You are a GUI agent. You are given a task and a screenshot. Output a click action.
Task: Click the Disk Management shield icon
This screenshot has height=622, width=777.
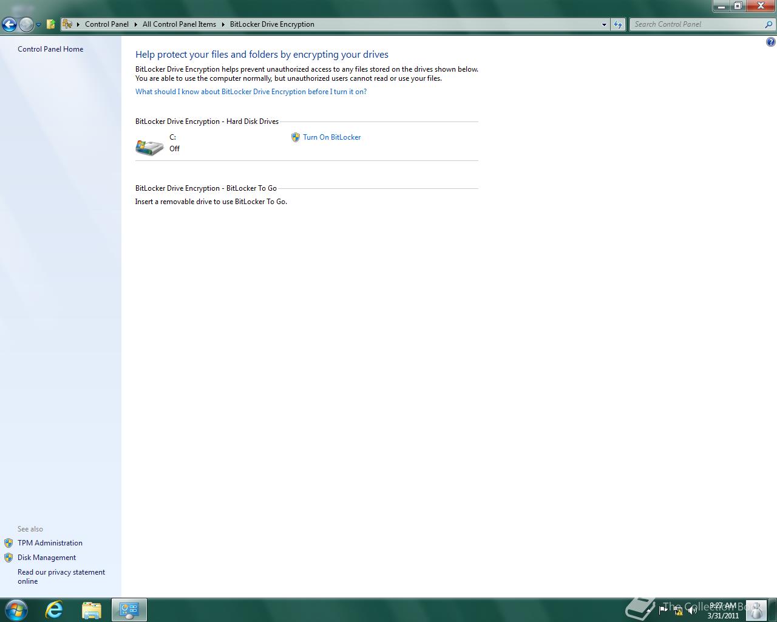point(8,558)
